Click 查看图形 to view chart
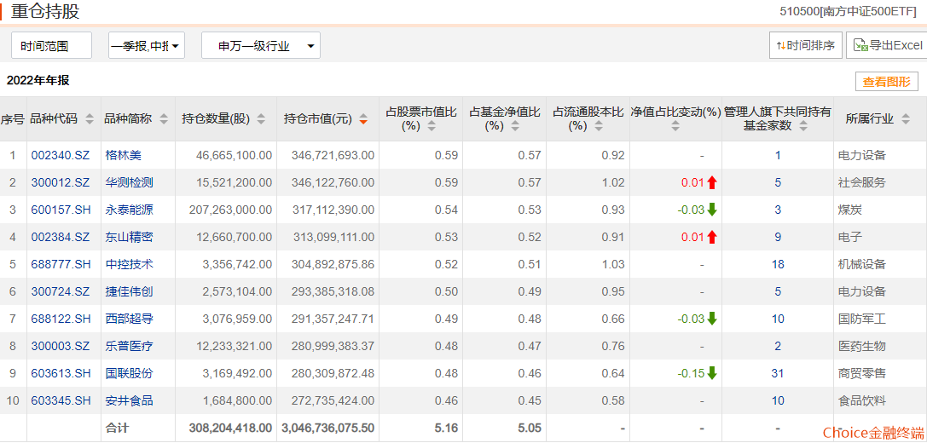 [887, 82]
